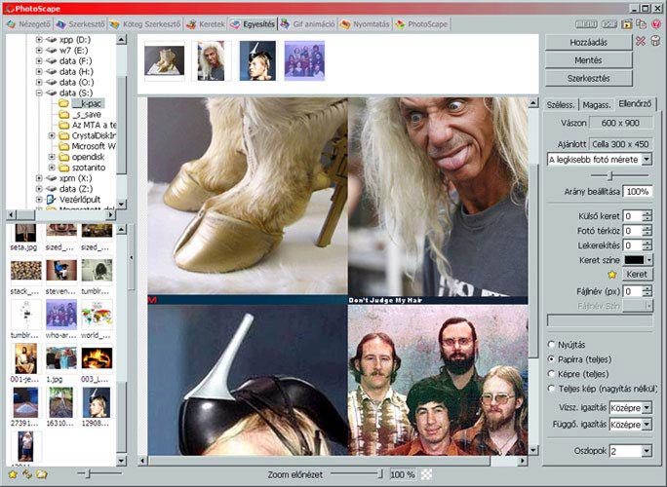Click the Hozzáadás button
Viewport: 667px width, 487px height.
click(x=587, y=42)
